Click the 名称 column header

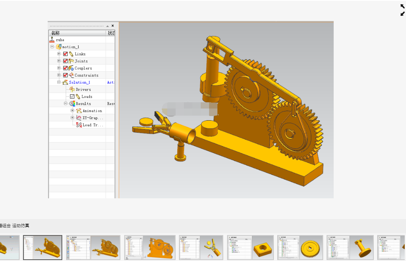click(x=77, y=33)
